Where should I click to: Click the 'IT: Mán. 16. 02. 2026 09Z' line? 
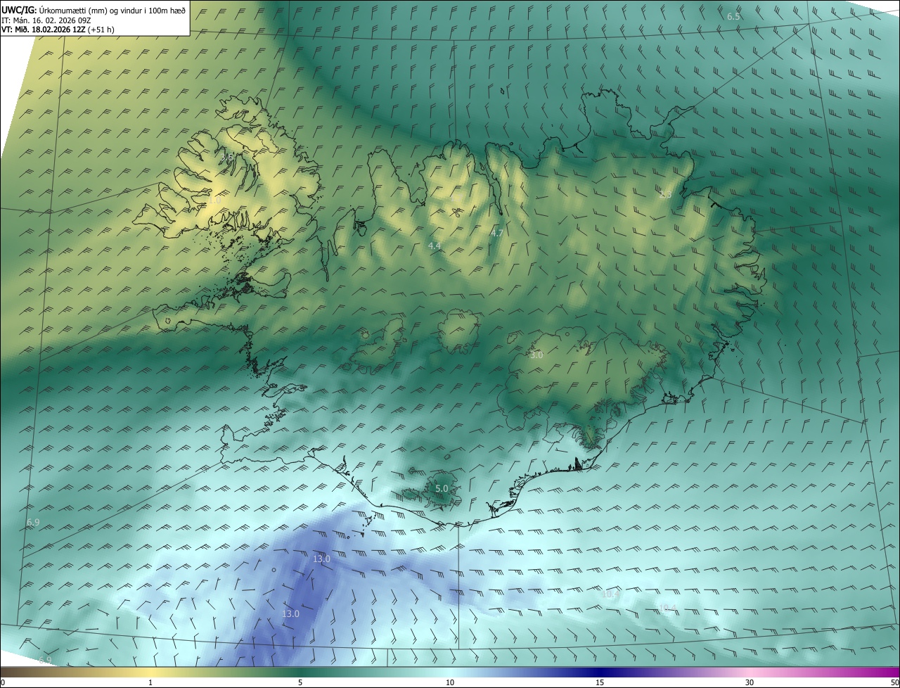click(x=46, y=20)
